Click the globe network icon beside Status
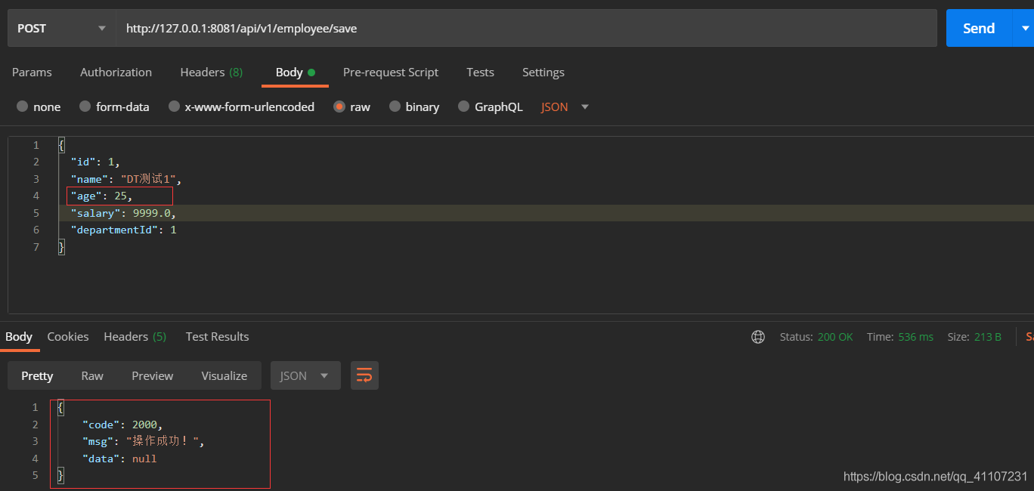Viewport: 1034px width, 491px height. [758, 337]
